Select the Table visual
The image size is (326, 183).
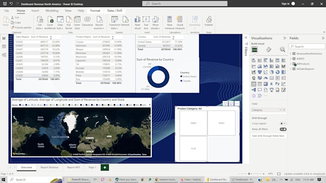coord(260,84)
